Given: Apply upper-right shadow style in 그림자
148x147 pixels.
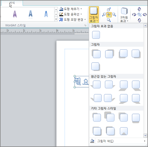Looking at the screenshot, I should [109, 54].
